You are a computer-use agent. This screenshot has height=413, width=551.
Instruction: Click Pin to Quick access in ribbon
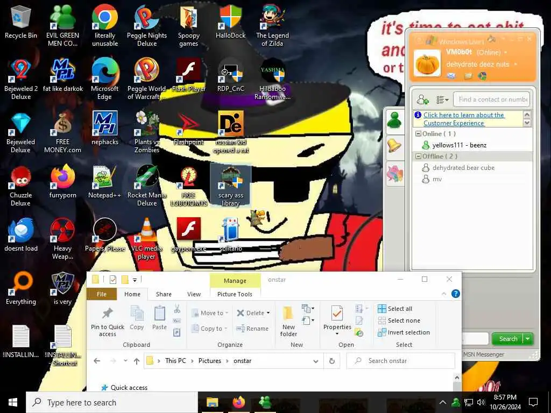(107, 322)
